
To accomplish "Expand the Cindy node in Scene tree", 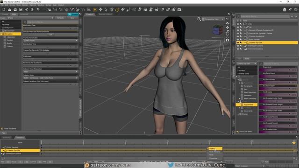I will [243, 24].
